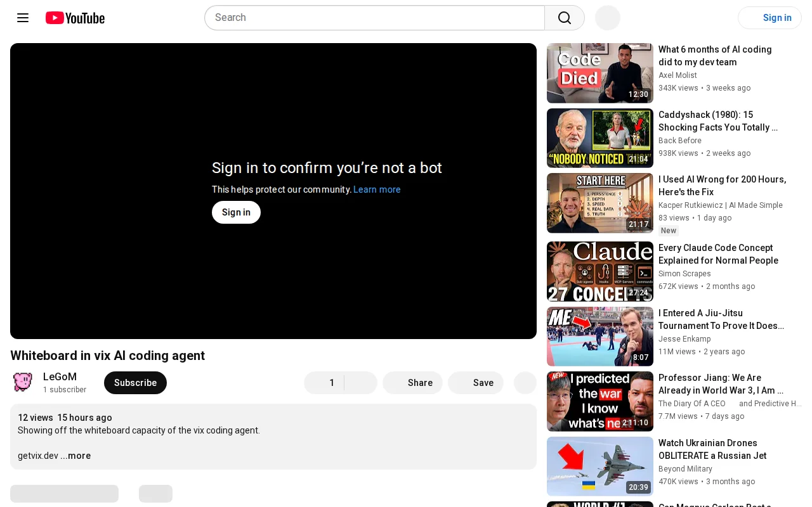Click the 12 views text
The height and width of the screenshot is (507, 812).
click(x=36, y=418)
